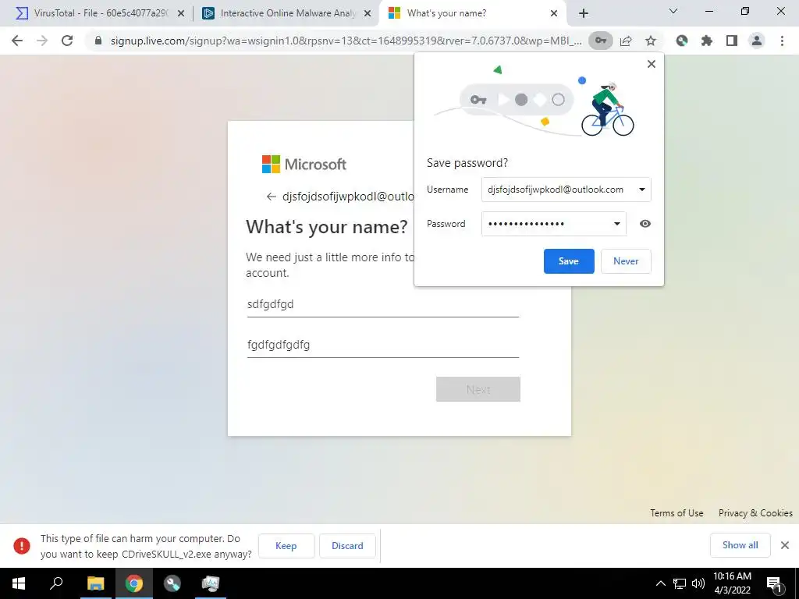
Task: Open Windows taskbar search
Action: pyautogui.click(x=56, y=583)
